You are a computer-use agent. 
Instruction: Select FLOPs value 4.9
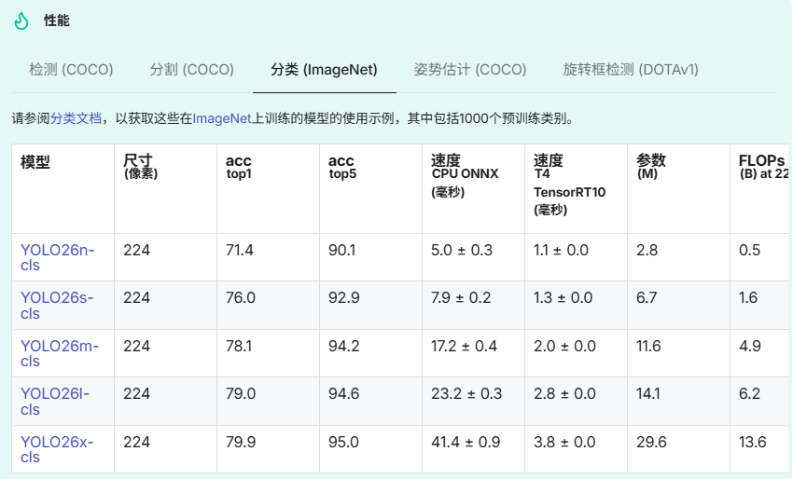(749, 346)
